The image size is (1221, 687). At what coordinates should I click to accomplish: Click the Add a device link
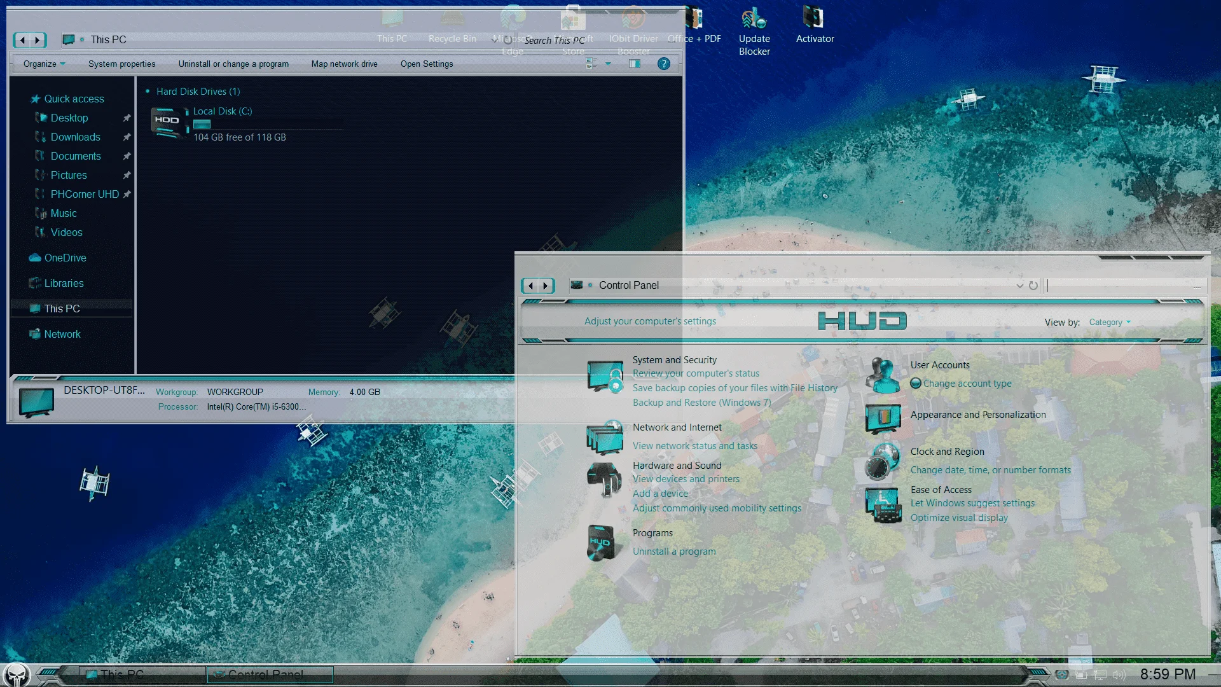click(660, 494)
